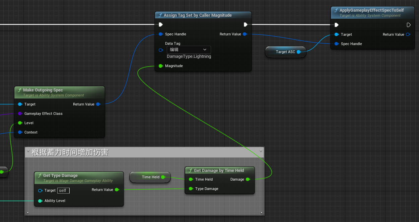Click the Time Held input pin on Get Damage node
419x222 pixels.
191,179
